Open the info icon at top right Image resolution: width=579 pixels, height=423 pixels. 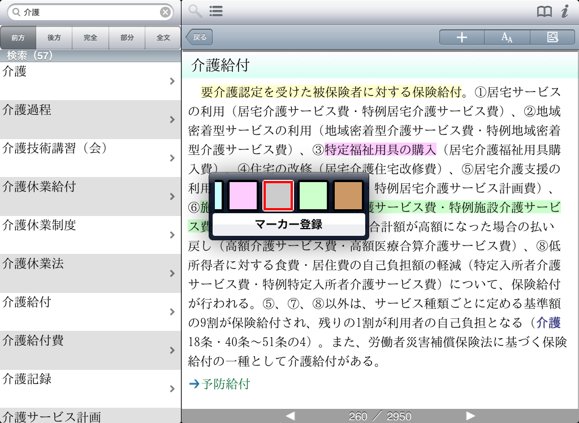coord(564,12)
